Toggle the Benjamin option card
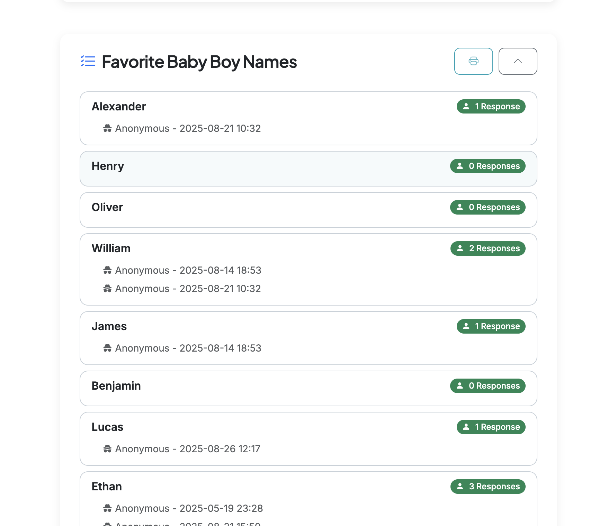Viewport: 599px width, 526px height. tap(308, 388)
